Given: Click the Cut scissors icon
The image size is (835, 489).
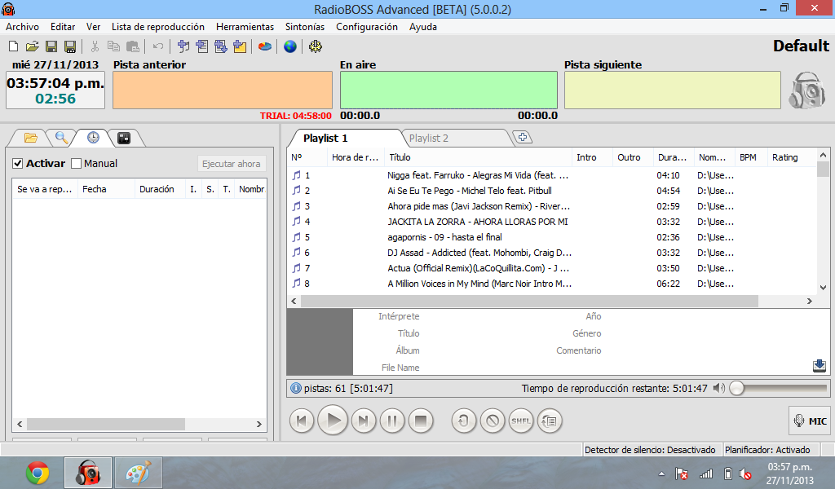Looking at the screenshot, I should 95,46.
